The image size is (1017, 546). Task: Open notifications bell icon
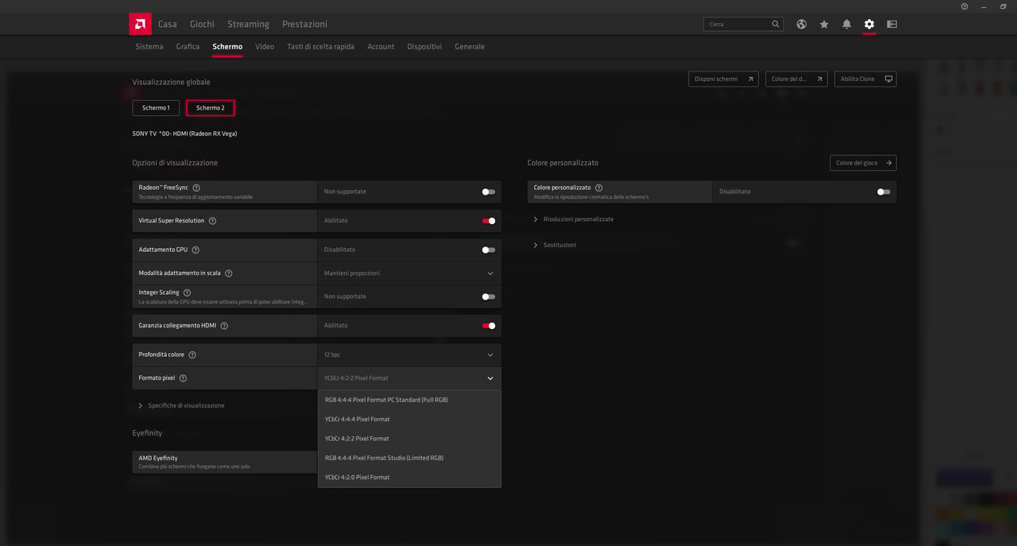pyautogui.click(x=846, y=24)
